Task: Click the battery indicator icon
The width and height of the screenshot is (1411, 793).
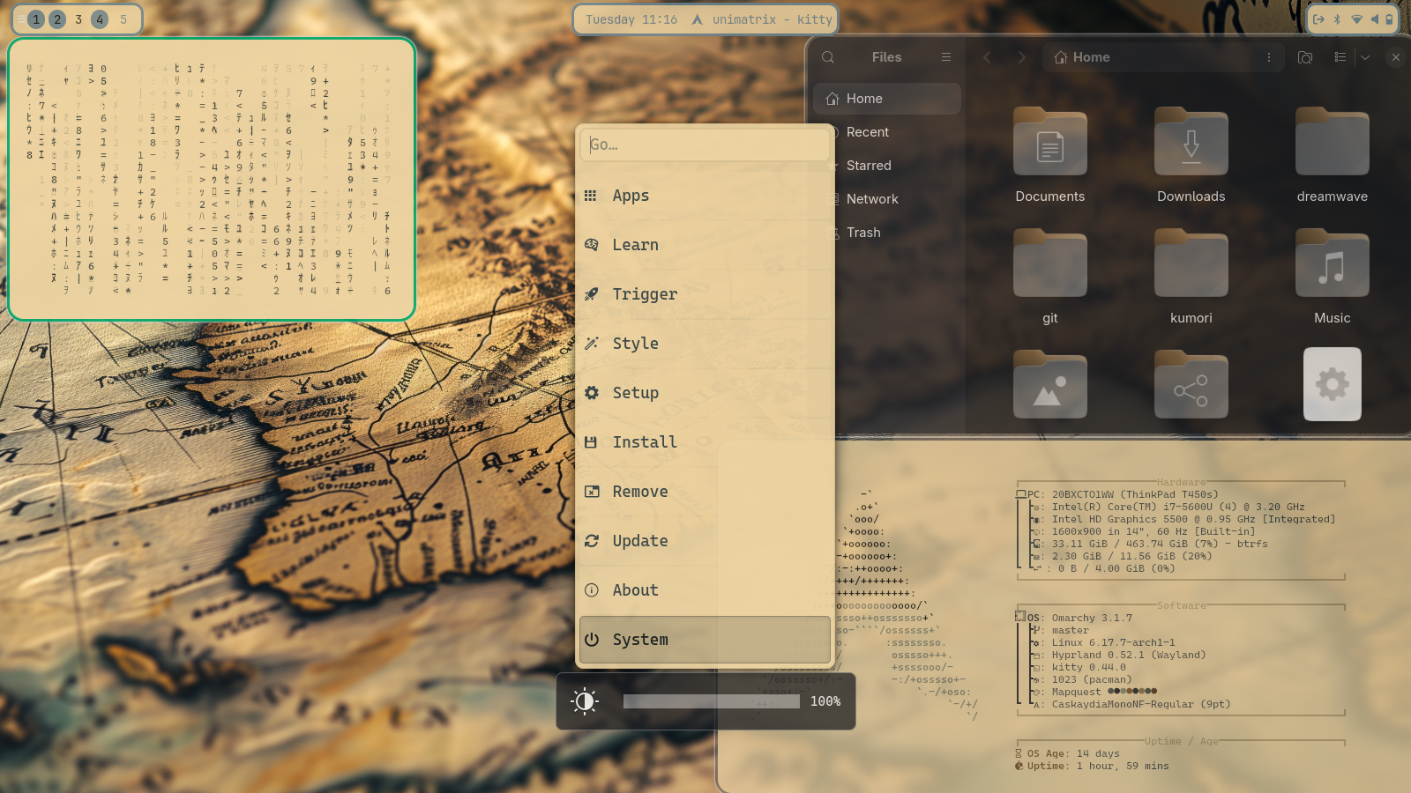Action: tap(1389, 19)
